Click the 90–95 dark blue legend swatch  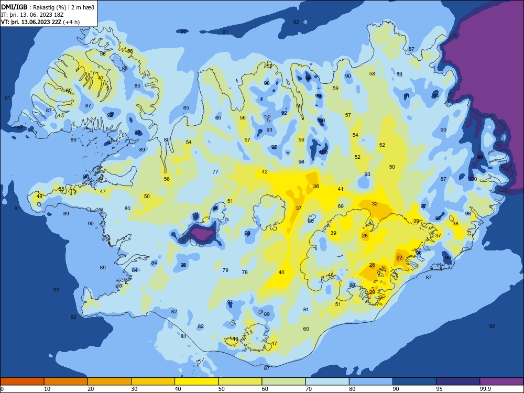414,381
